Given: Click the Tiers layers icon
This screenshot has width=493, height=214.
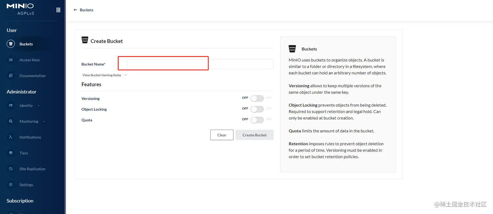Looking at the screenshot, I should pos(11,153).
